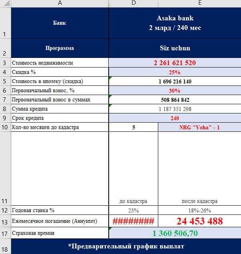Select column D header

pyautogui.click(x=133, y=4)
